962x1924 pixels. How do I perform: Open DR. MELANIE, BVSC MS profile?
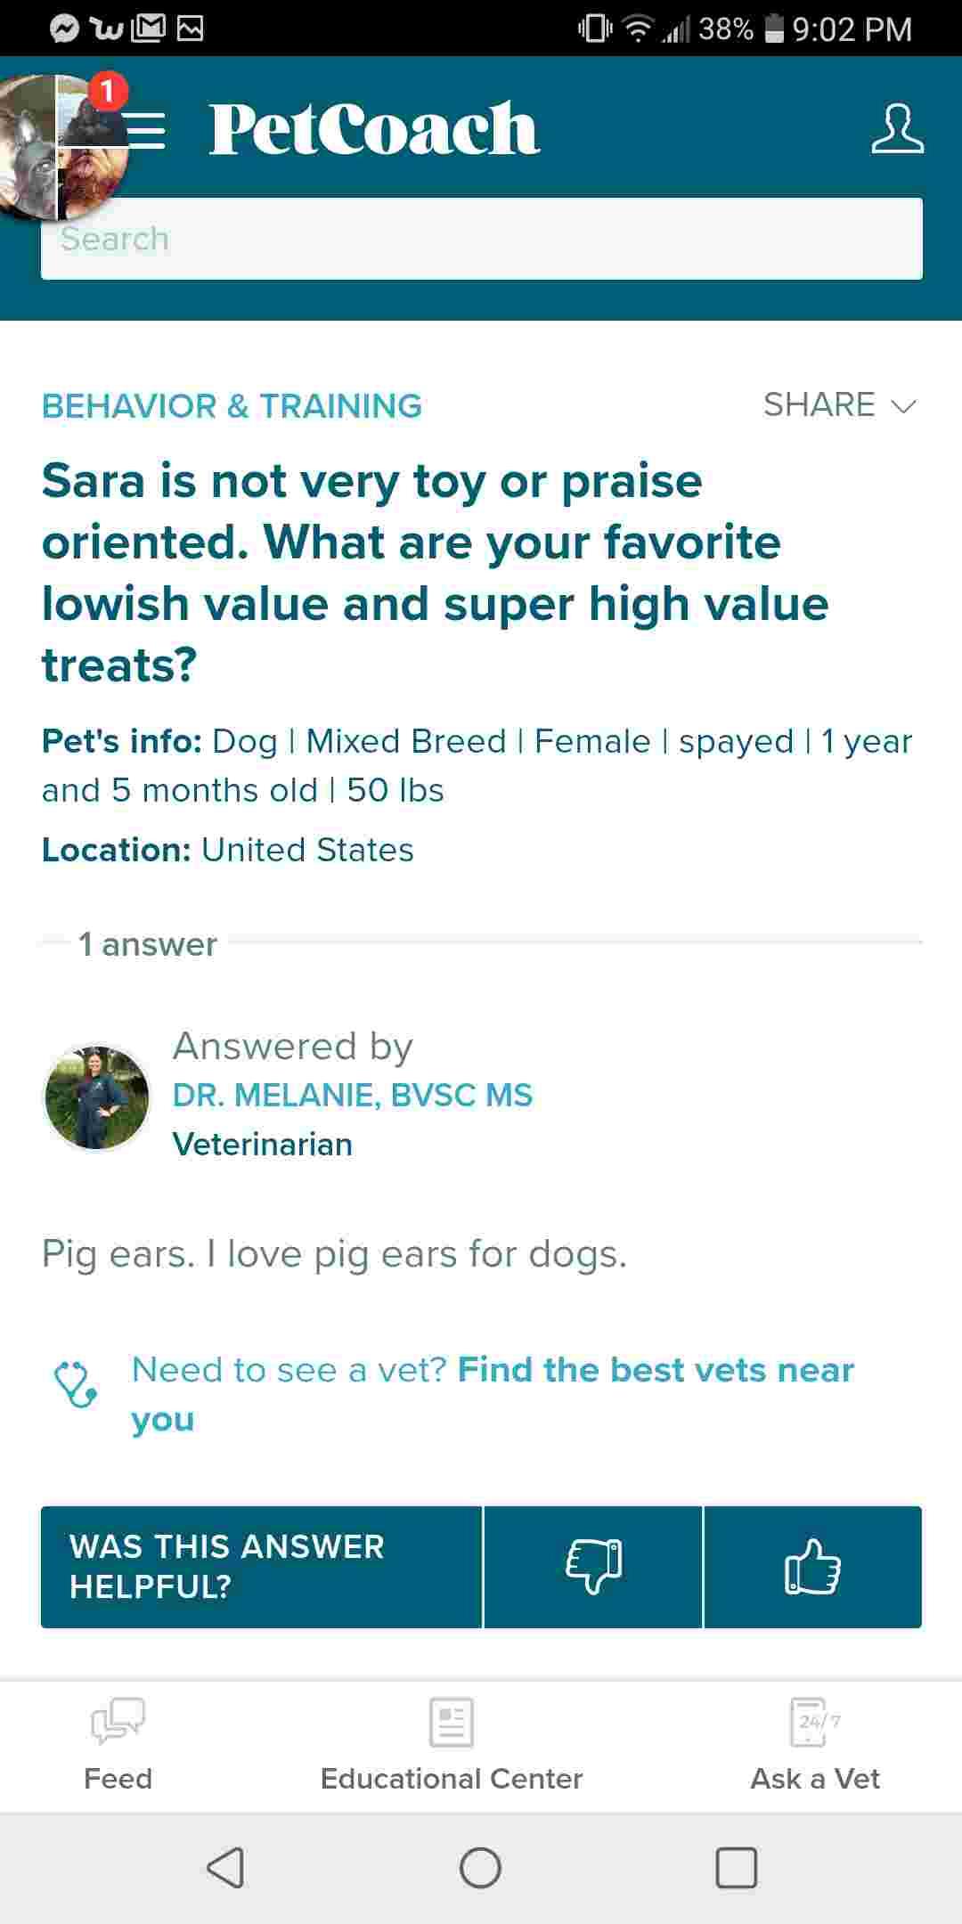pos(352,1094)
